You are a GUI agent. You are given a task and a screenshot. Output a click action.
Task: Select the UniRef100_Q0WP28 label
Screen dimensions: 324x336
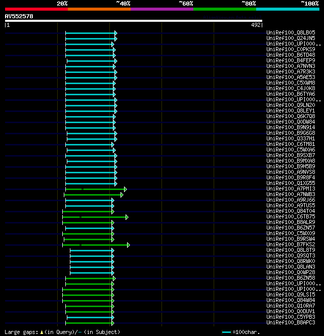click(291, 272)
